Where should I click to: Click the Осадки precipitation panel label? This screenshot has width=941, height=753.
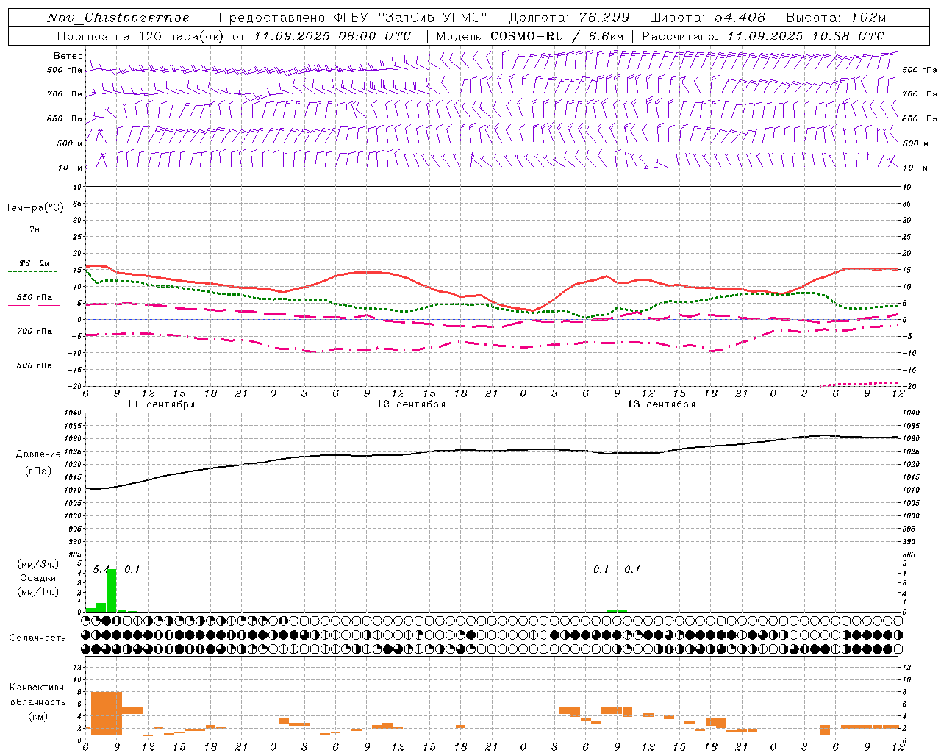pos(37,578)
